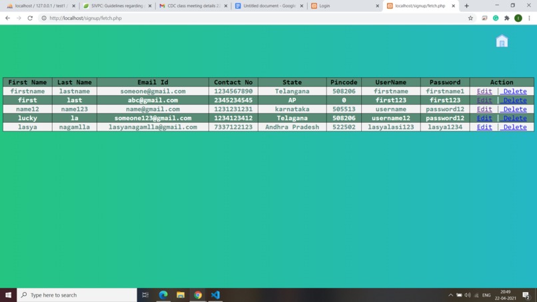Click the Windows taskbar search box
The height and width of the screenshot is (302, 537).
point(77,295)
